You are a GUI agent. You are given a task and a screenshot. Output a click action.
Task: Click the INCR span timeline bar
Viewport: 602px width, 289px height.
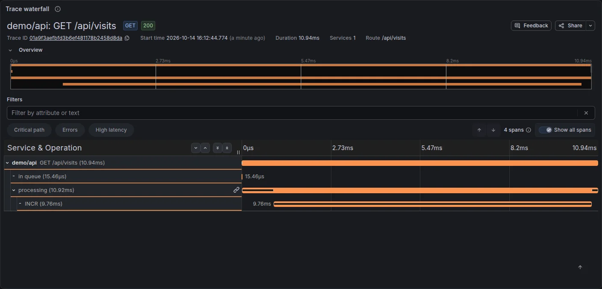point(433,204)
